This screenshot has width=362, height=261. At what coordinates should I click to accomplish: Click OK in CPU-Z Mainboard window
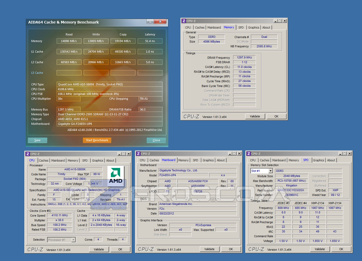[x=231, y=249]
